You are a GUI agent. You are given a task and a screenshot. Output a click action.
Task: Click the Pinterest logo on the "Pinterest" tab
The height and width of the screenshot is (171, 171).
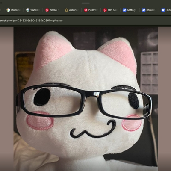point(85,10)
